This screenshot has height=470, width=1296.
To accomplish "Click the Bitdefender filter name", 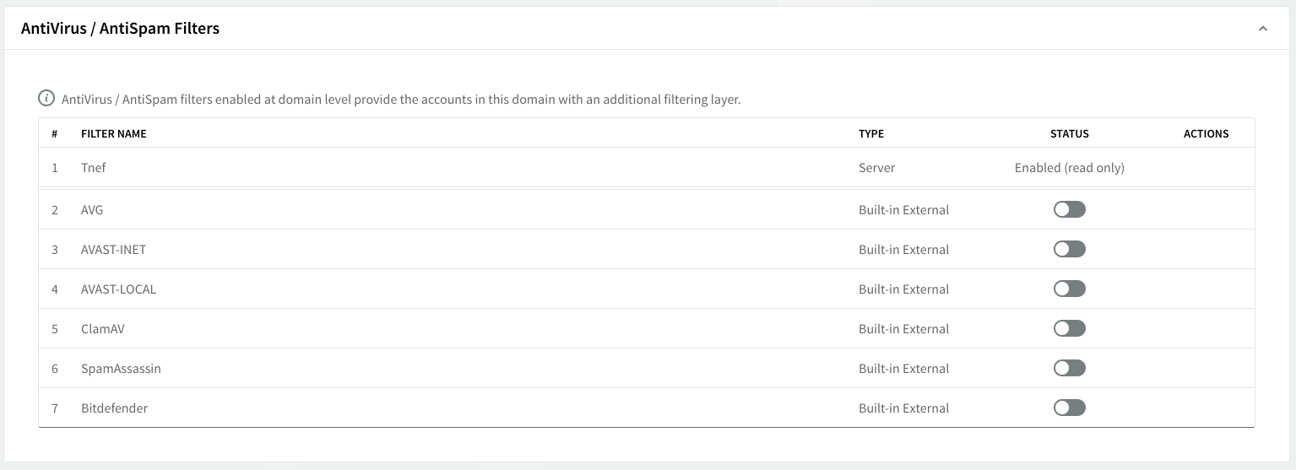I will point(114,408).
